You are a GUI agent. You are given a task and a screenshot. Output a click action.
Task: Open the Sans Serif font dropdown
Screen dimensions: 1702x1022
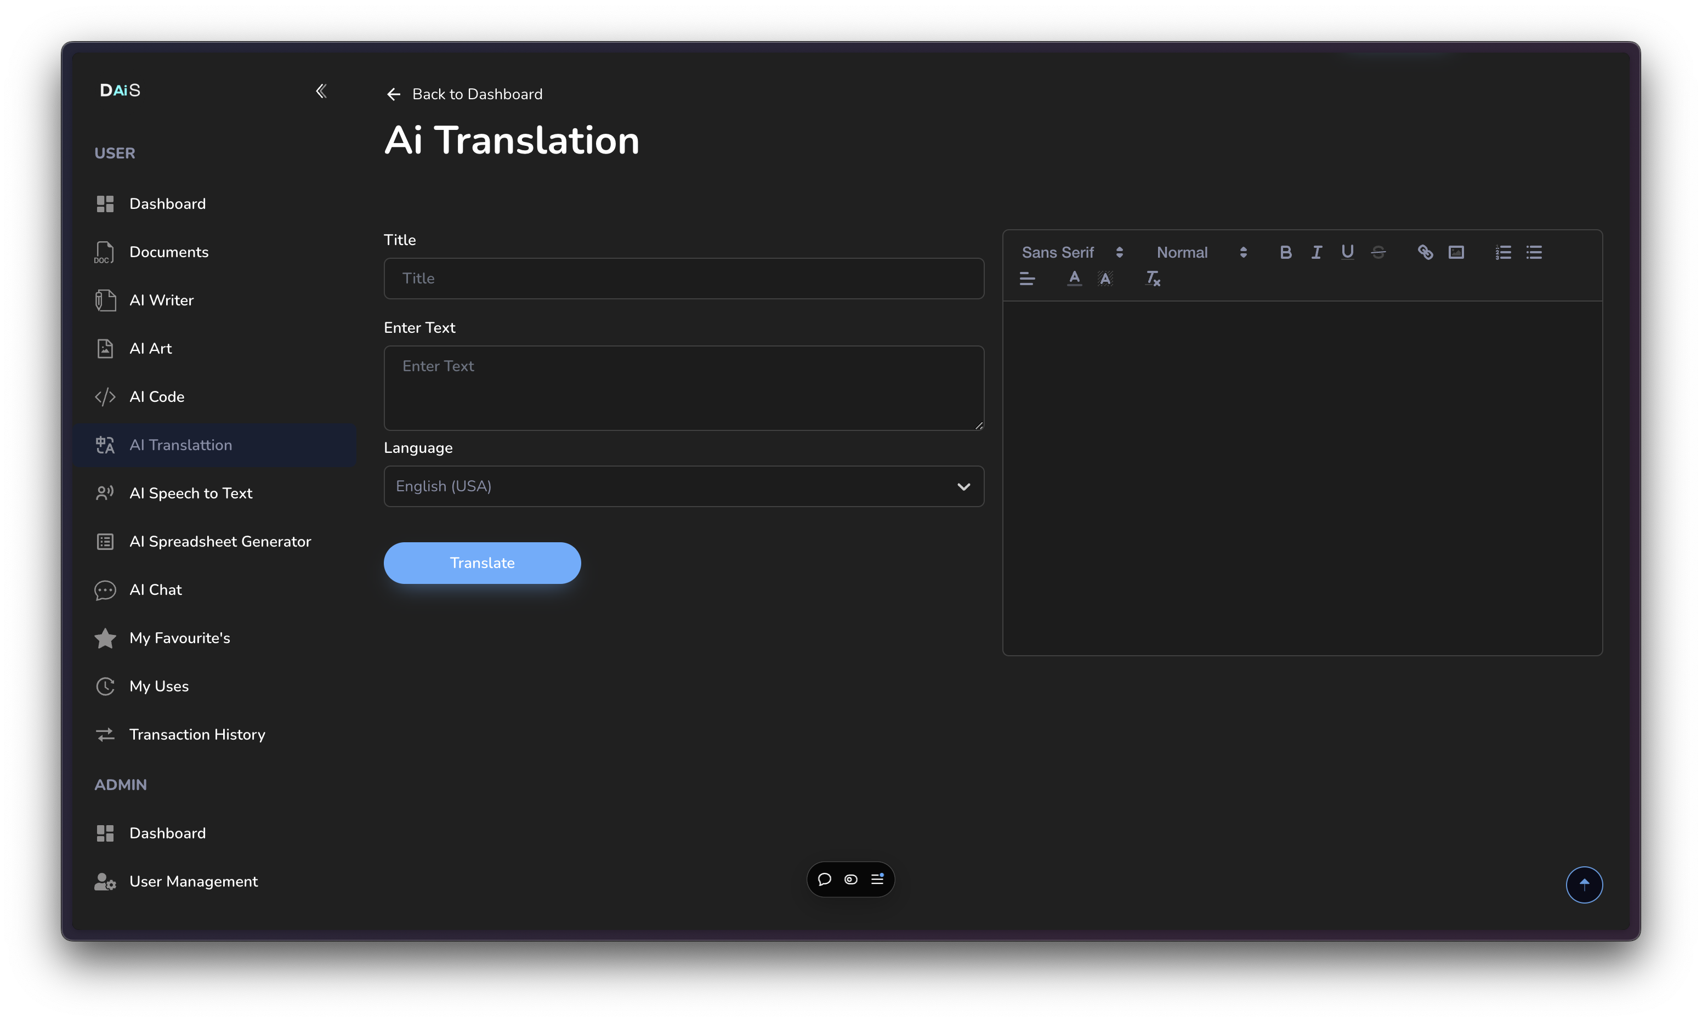tap(1072, 252)
